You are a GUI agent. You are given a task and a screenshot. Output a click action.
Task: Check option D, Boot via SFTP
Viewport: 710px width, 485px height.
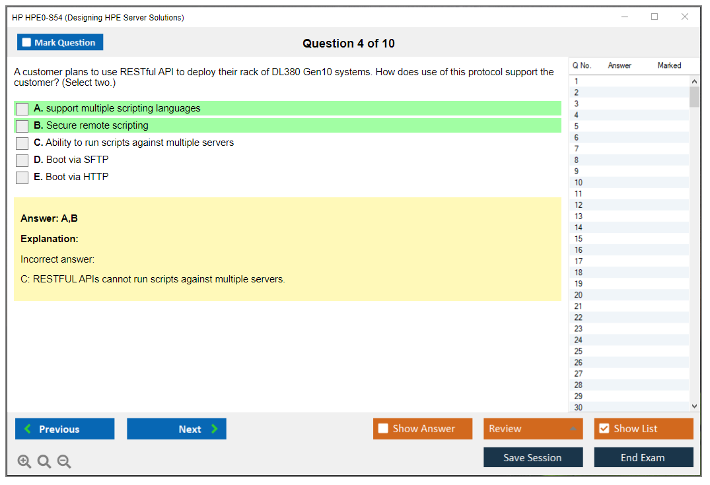(x=22, y=160)
